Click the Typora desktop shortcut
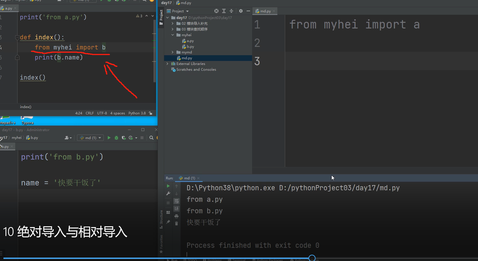Screen dimensions: 478x261 point(27,120)
